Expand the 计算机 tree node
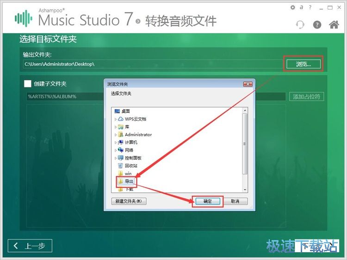This screenshot has width=347, height=260. point(115,142)
